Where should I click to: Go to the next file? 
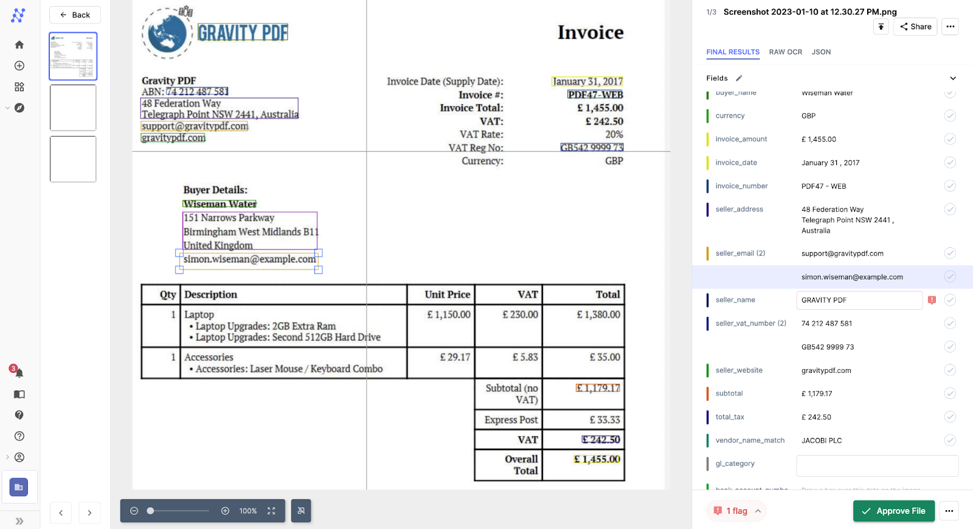pyautogui.click(x=89, y=513)
